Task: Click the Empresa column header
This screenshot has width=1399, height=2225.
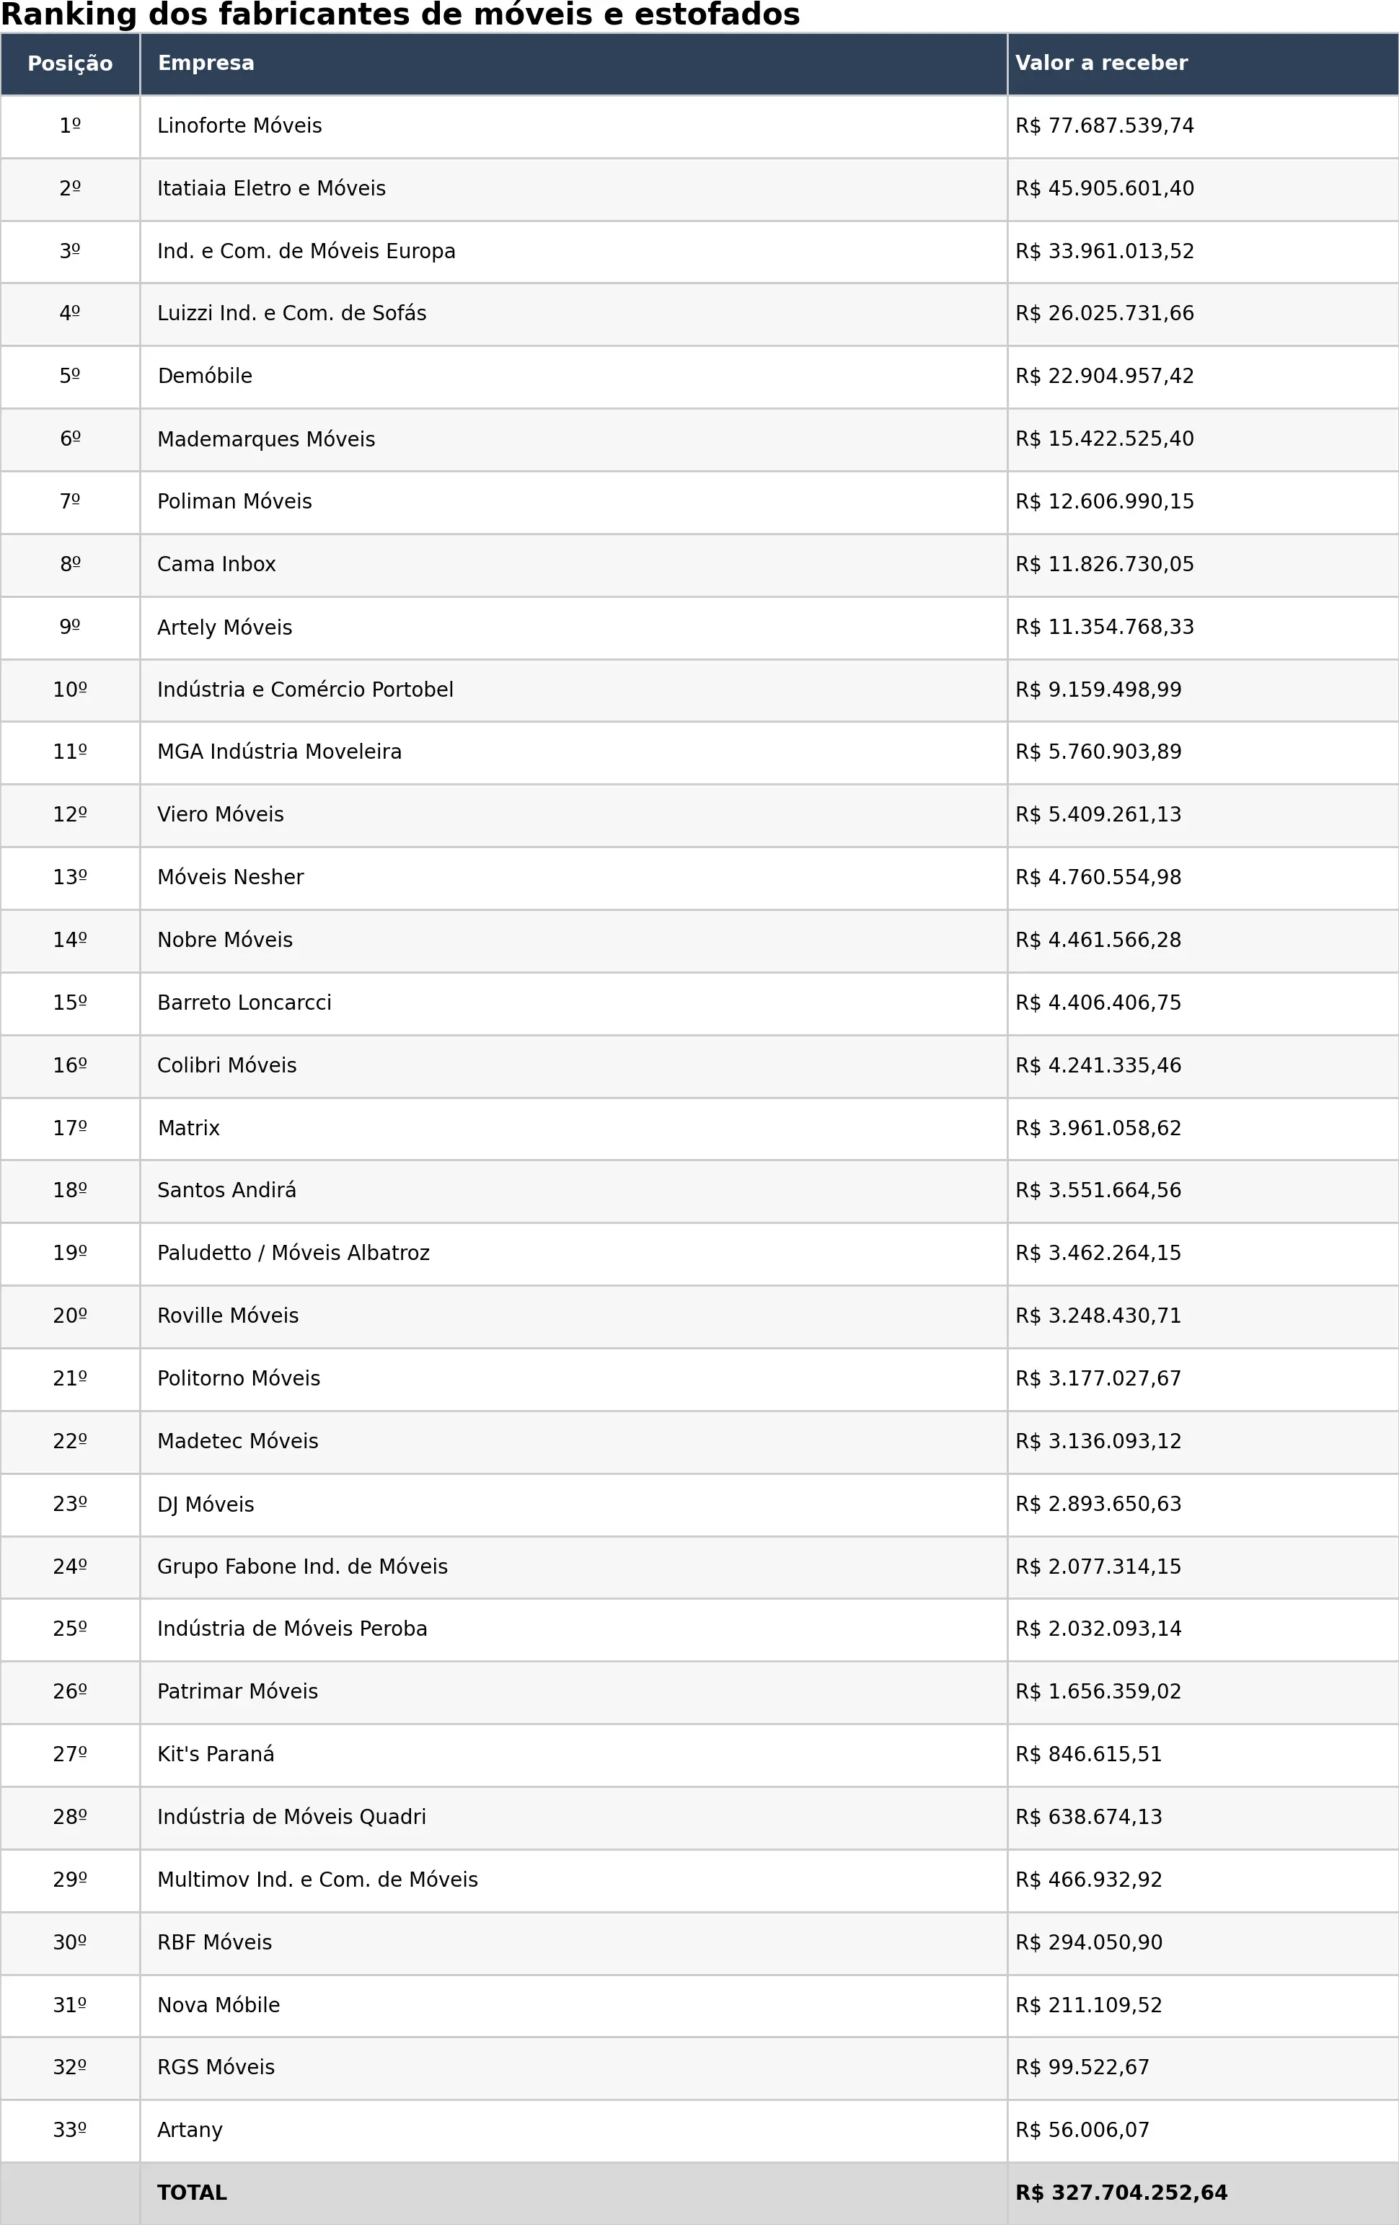Action: (574, 63)
